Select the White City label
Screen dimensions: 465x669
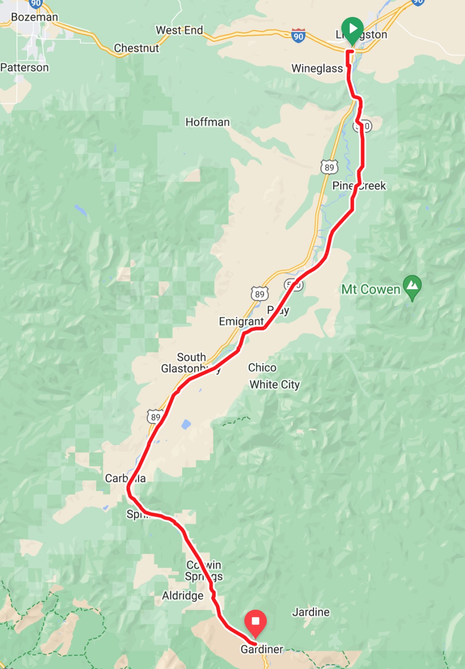coord(274,385)
